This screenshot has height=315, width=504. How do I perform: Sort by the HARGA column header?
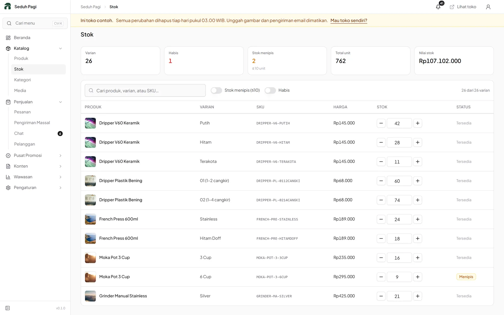[340, 107]
